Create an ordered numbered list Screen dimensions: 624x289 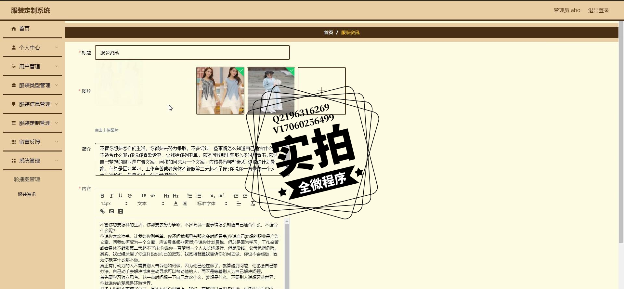(189, 196)
